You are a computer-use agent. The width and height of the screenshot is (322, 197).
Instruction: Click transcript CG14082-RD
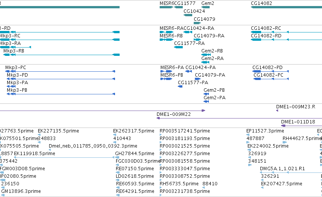pos(266,36)
